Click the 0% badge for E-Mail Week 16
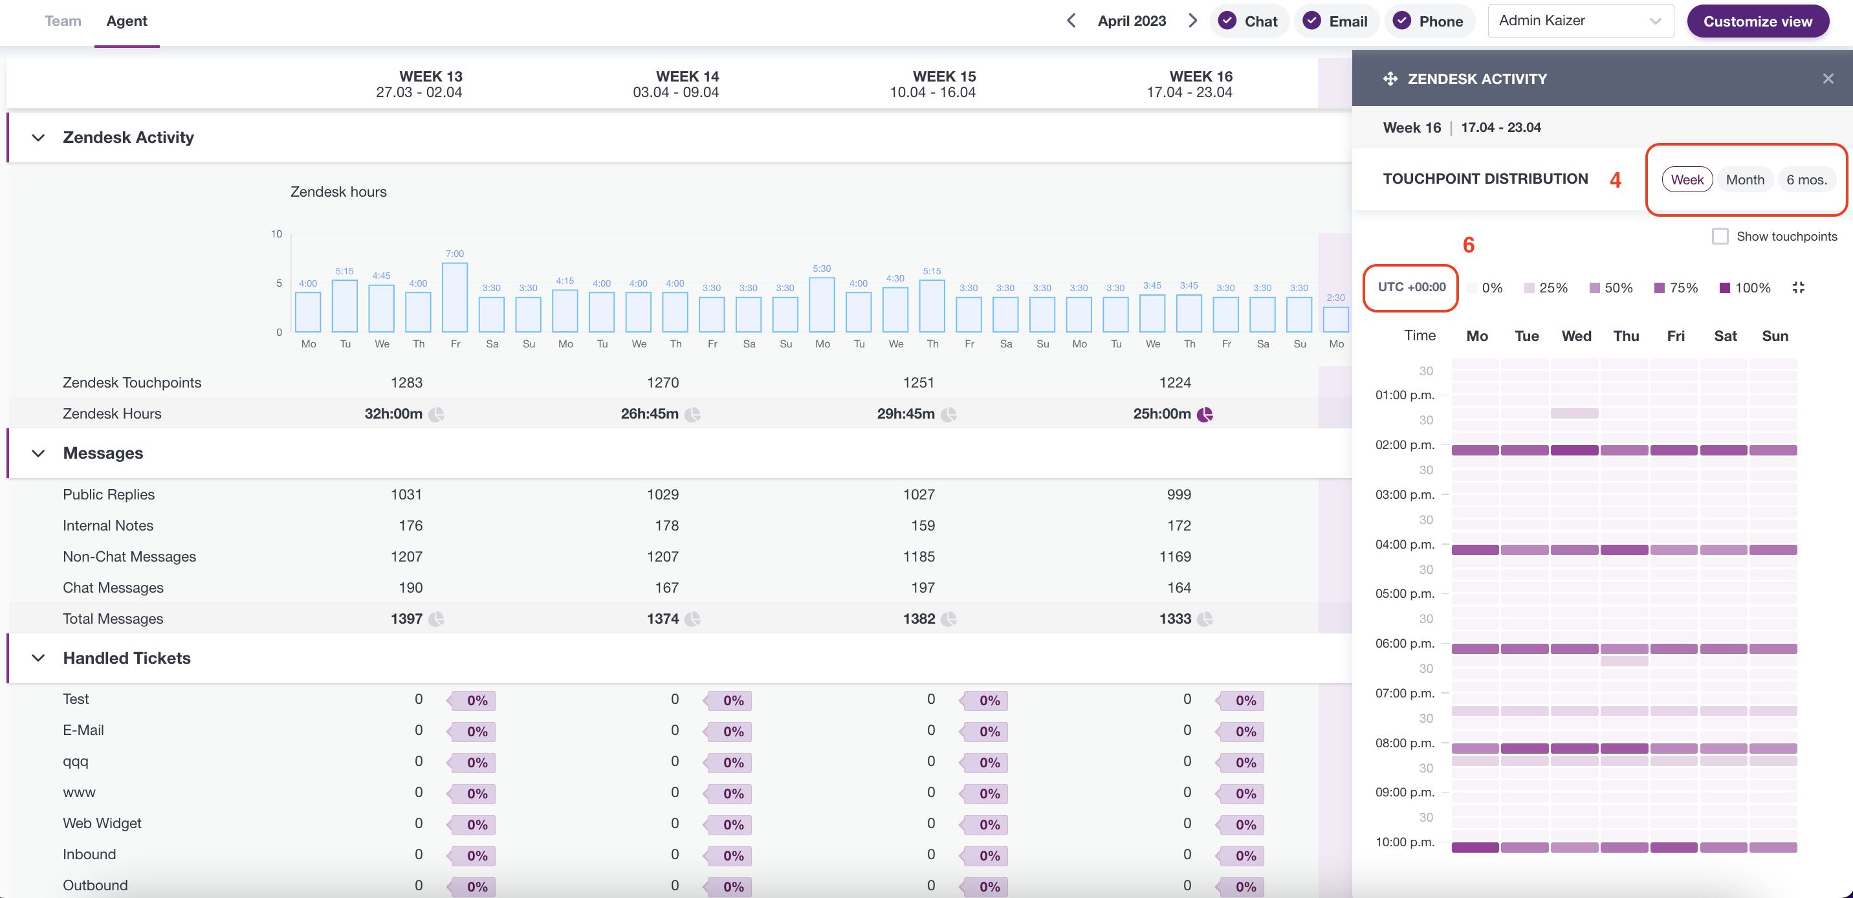 (1240, 732)
